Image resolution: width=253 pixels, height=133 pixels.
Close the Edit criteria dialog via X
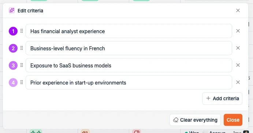pyautogui.click(x=238, y=11)
